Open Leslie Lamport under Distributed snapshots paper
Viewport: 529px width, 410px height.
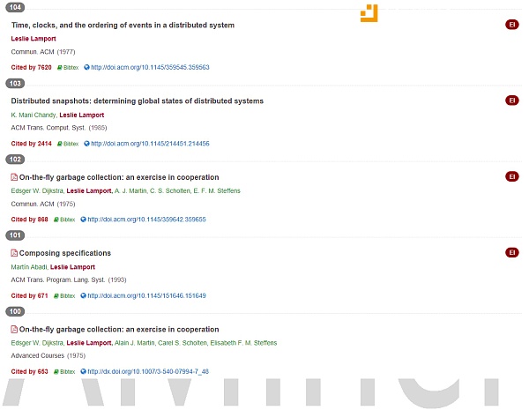(82, 116)
